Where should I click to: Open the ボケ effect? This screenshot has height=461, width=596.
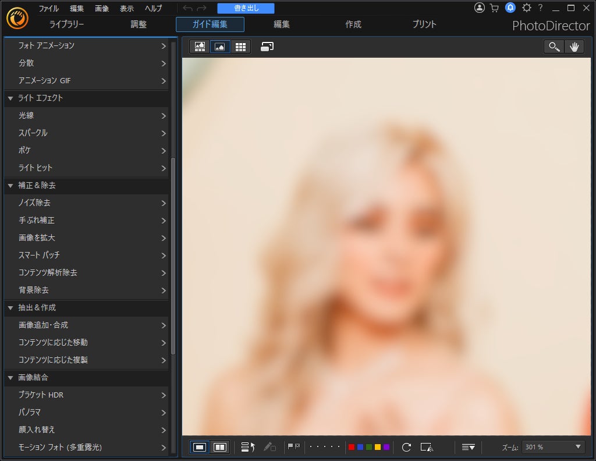(x=86, y=151)
